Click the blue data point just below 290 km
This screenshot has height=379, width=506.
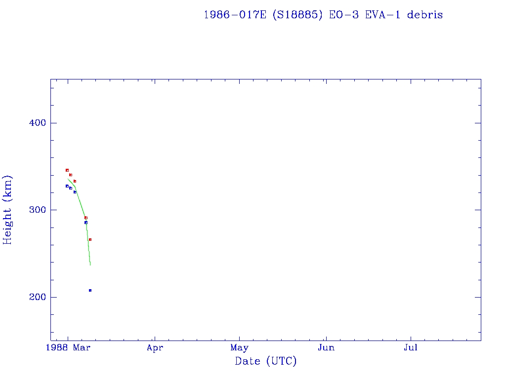coord(86,223)
